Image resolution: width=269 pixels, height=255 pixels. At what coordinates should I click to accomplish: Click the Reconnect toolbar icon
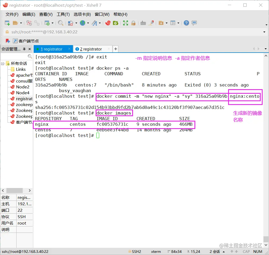tap(29, 23)
